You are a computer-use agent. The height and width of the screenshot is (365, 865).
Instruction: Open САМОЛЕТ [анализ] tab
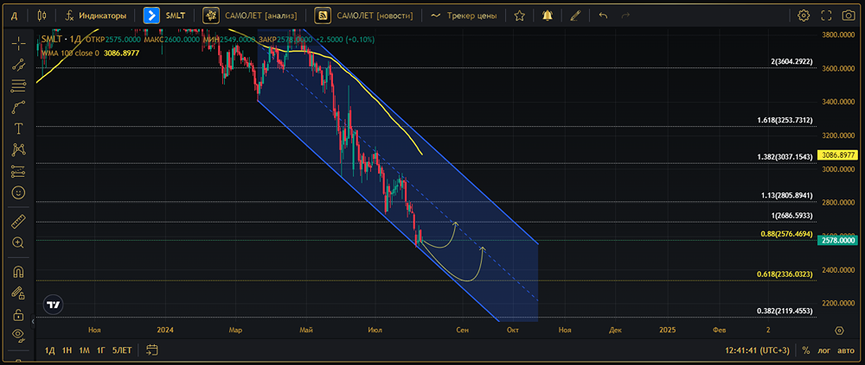tap(250, 16)
